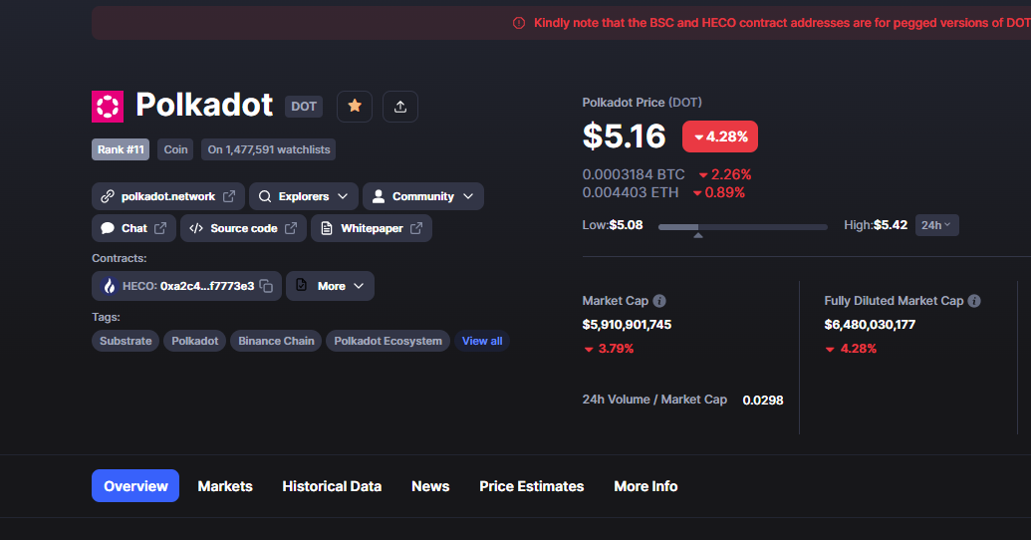Click Fully Diluted Market Cap info icon
The width and height of the screenshot is (1031, 540).
tap(974, 301)
